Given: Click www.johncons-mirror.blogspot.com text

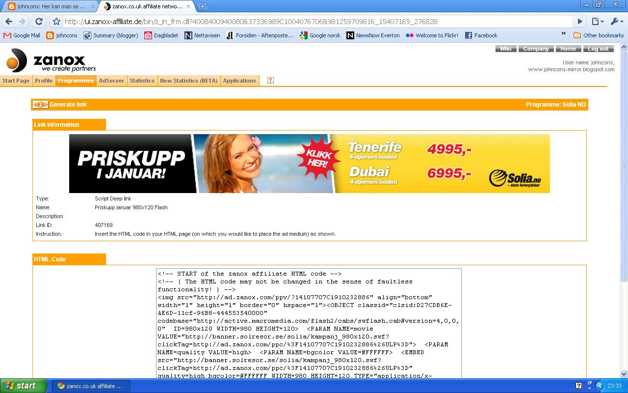Looking at the screenshot, I should 571,69.
